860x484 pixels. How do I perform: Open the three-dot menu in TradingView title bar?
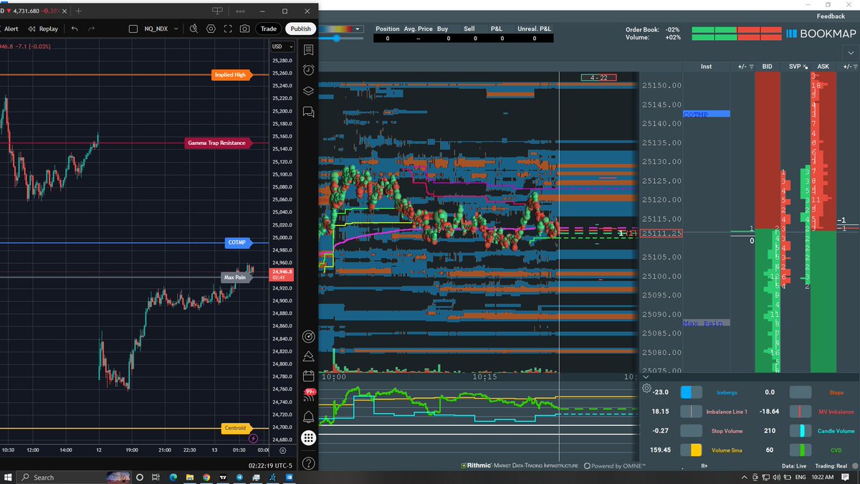pyautogui.click(x=241, y=11)
